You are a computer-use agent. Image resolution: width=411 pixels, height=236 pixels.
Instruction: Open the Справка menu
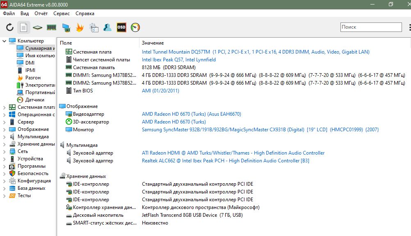(85, 13)
